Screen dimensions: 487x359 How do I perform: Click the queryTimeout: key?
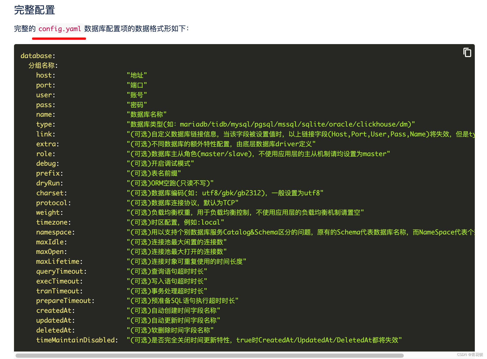61,271
